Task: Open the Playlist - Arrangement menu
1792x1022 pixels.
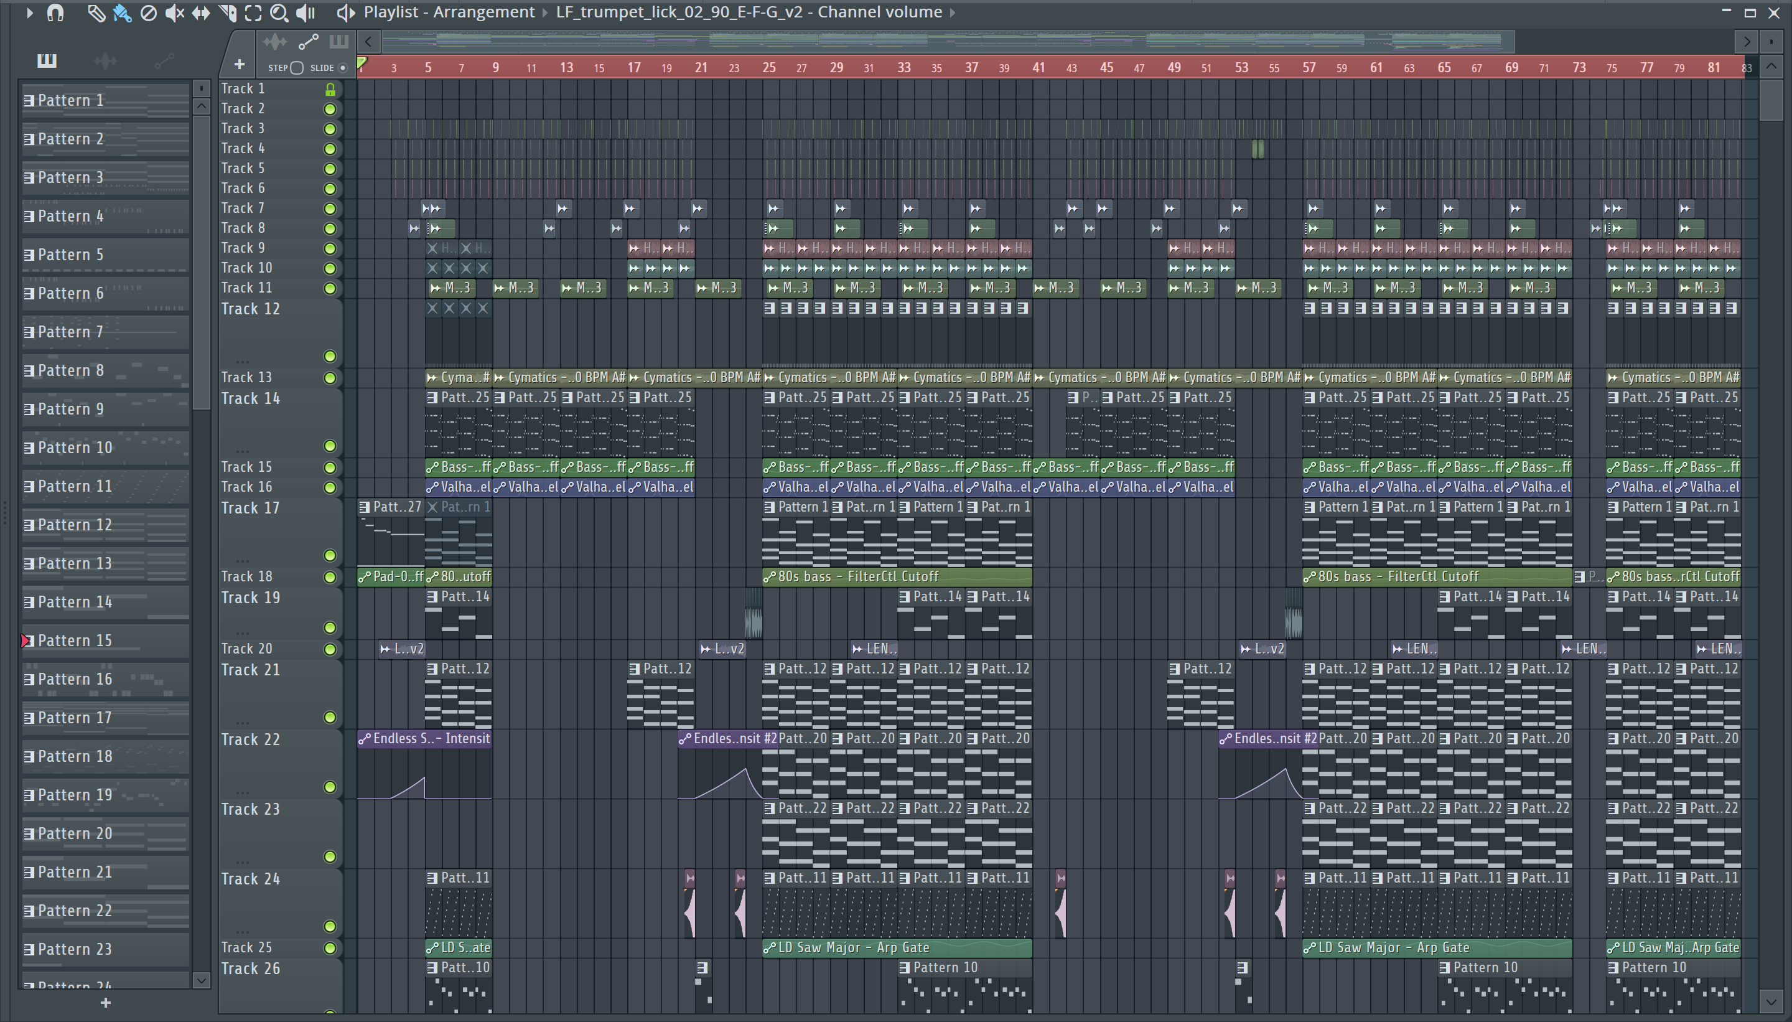Action: pos(449,12)
